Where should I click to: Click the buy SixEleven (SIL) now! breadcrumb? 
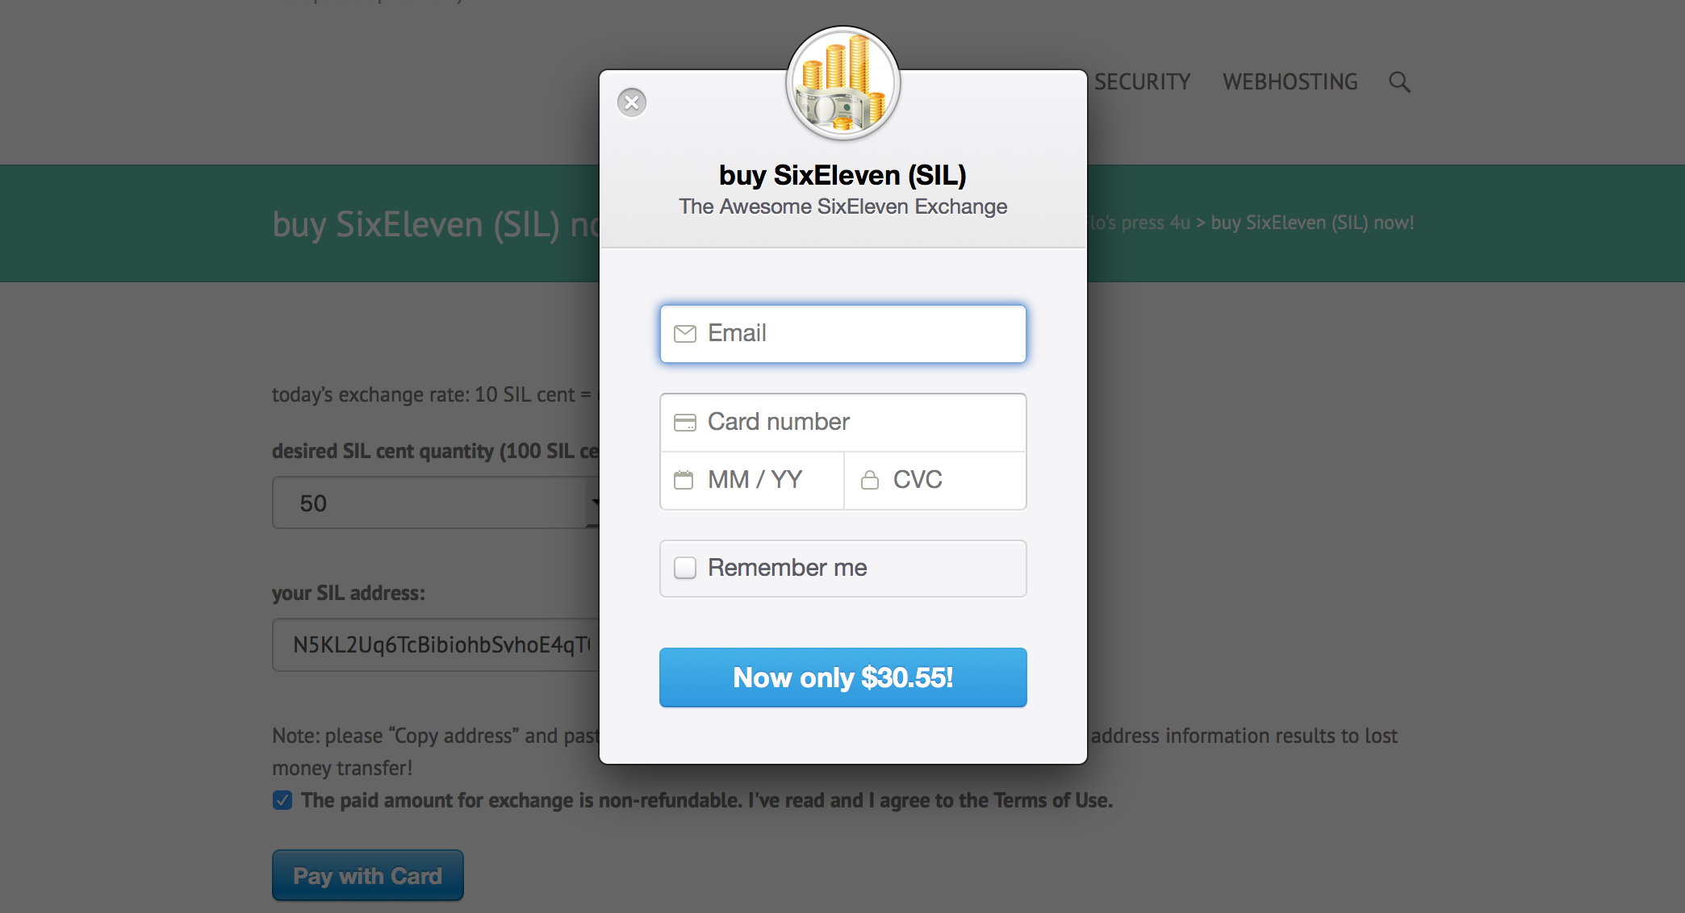click(x=1312, y=223)
